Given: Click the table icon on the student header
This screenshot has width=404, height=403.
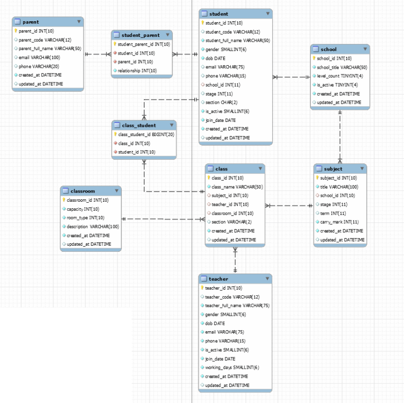Looking at the screenshot, I should pyautogui.click(x=205, y=14).
